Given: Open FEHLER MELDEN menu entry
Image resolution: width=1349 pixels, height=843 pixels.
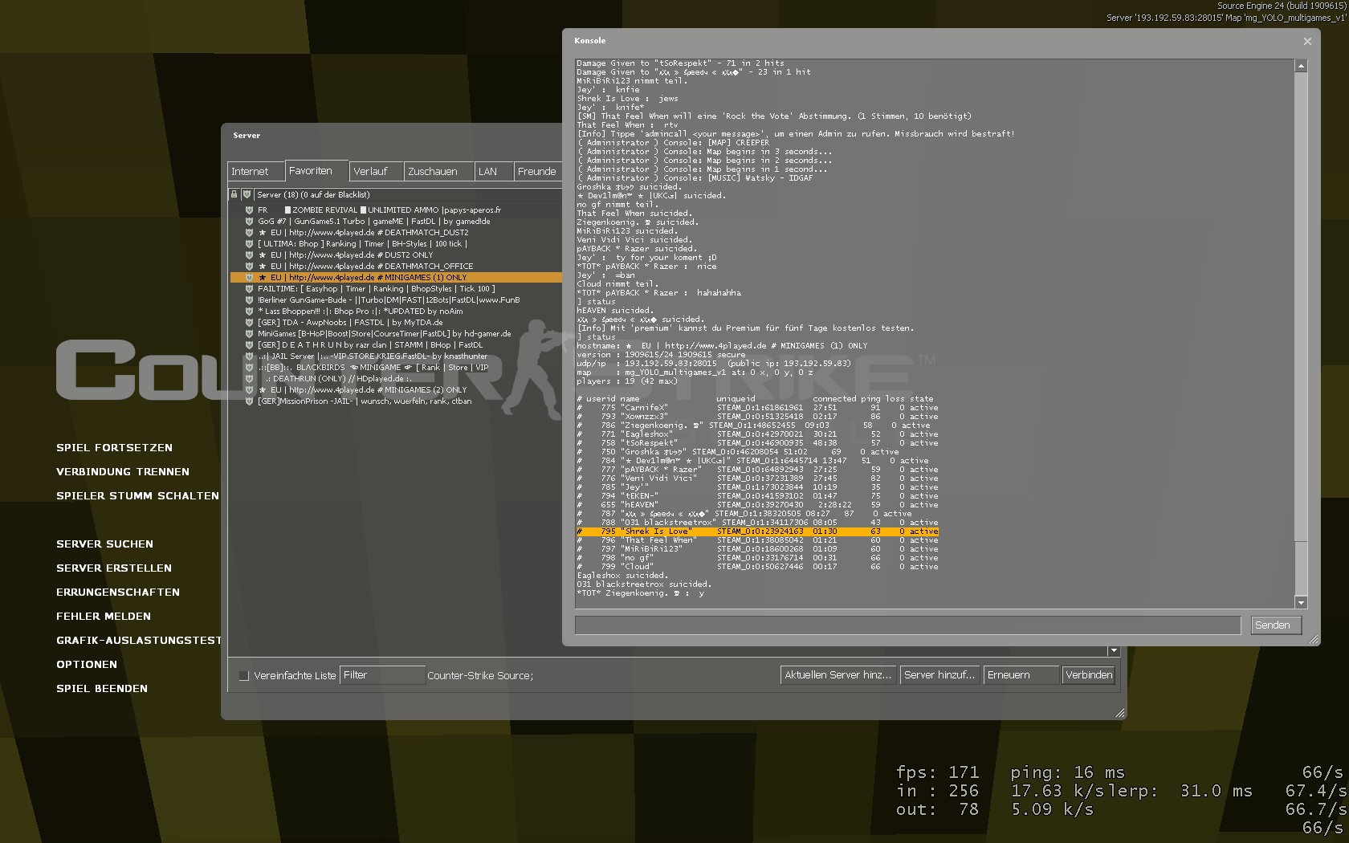Looking at the screenshot, I should click(x=104, y=617).
